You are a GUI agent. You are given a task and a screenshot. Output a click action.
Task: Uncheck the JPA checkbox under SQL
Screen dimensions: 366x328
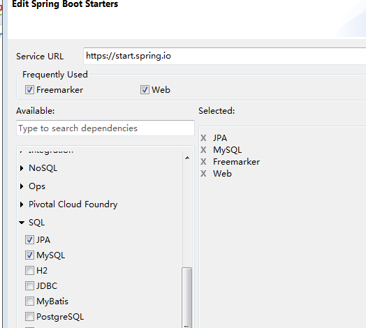29,240
